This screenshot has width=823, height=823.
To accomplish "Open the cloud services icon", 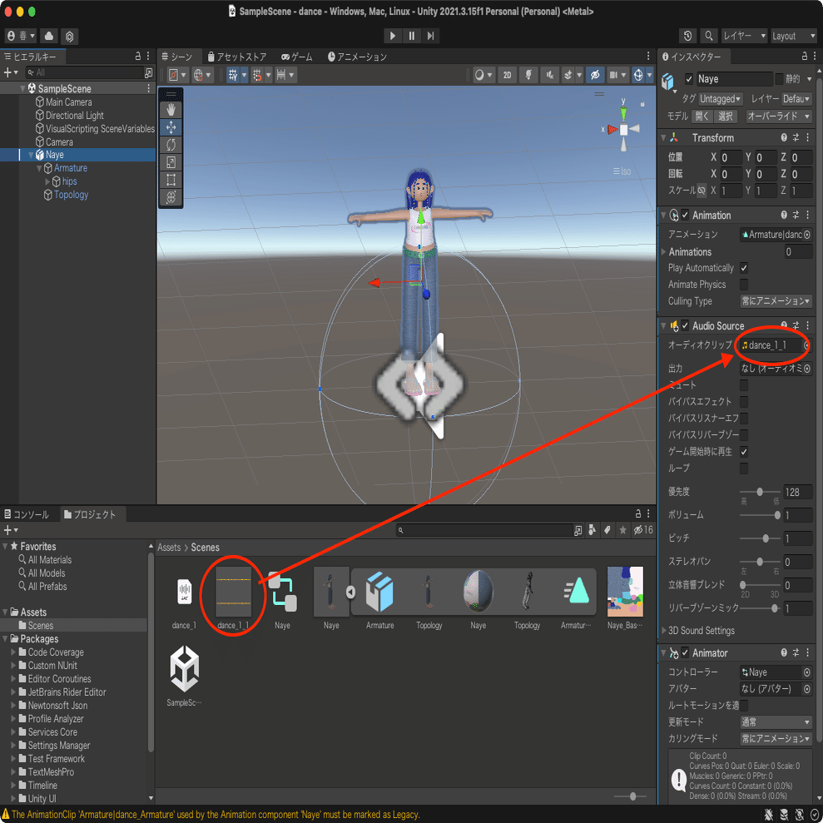I will point(49,36).
